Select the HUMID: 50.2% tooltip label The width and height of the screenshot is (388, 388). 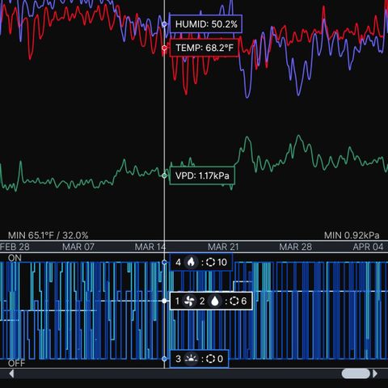pos(206,24)
